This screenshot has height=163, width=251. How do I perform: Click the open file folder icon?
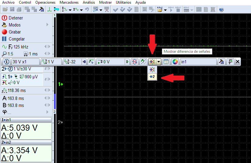point(5,10)
